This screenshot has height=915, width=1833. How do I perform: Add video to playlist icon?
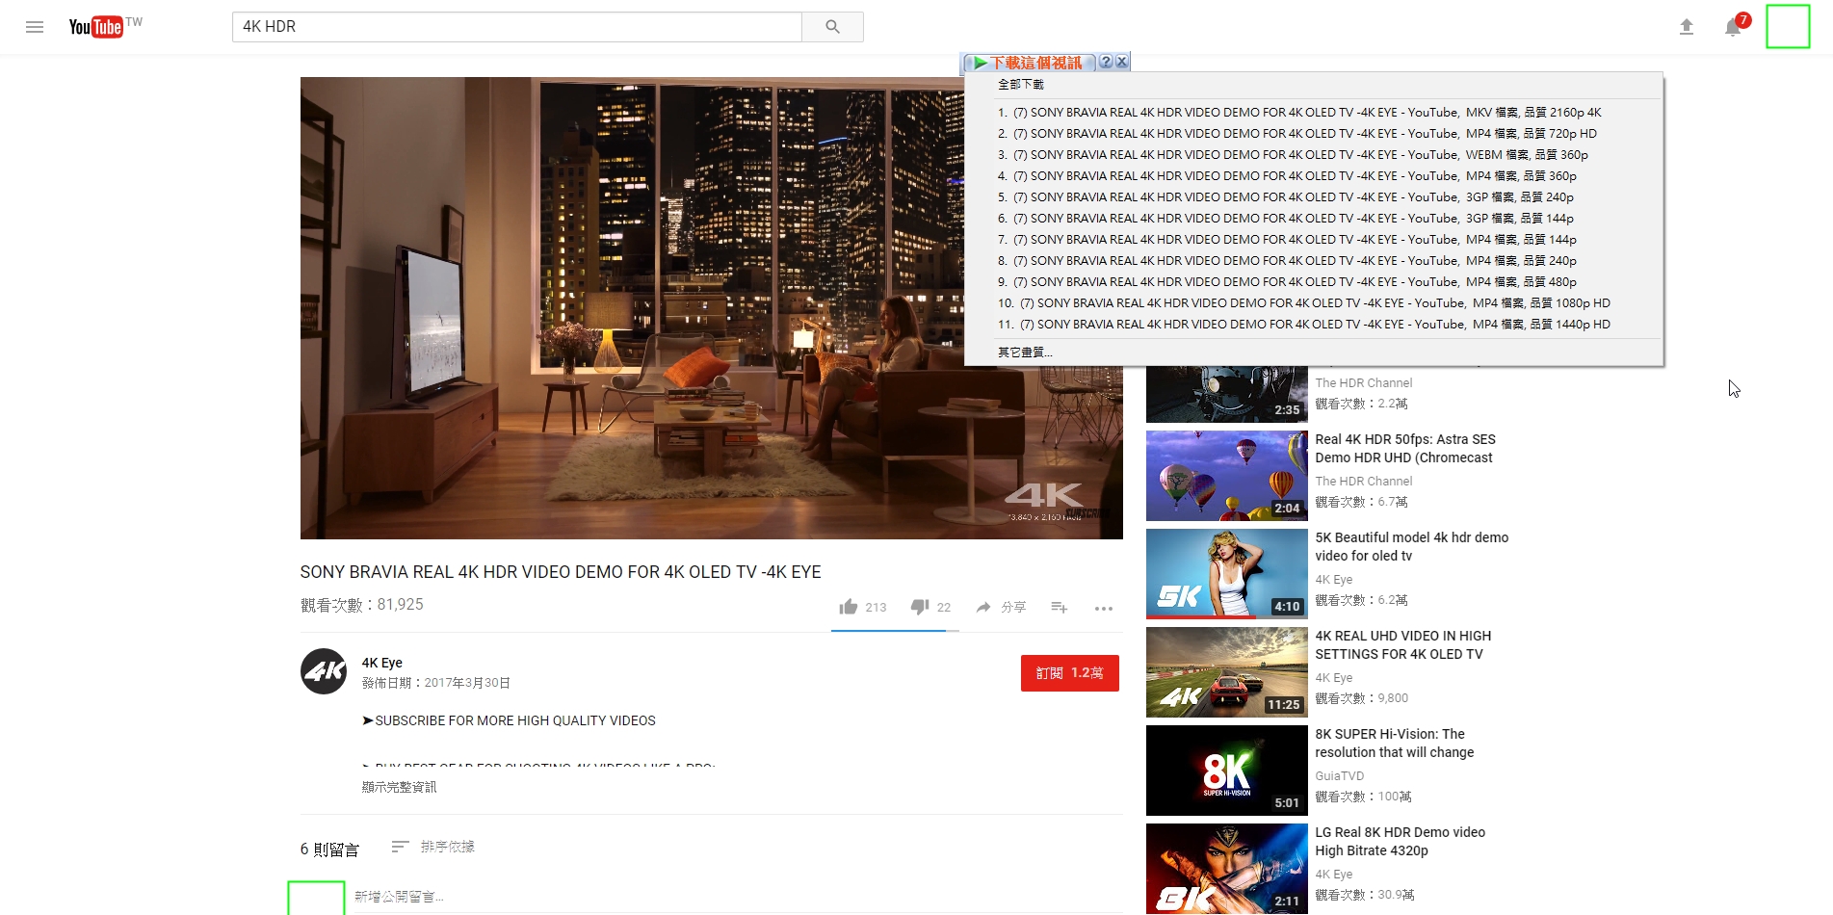1060,607
